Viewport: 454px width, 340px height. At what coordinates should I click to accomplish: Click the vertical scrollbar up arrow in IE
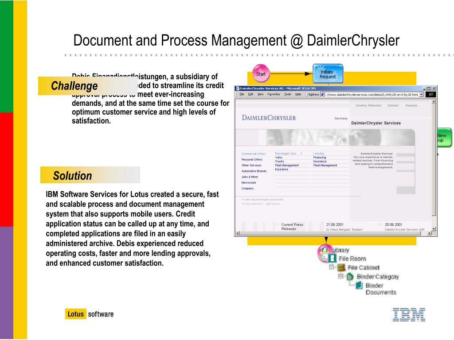click(434, 102)
